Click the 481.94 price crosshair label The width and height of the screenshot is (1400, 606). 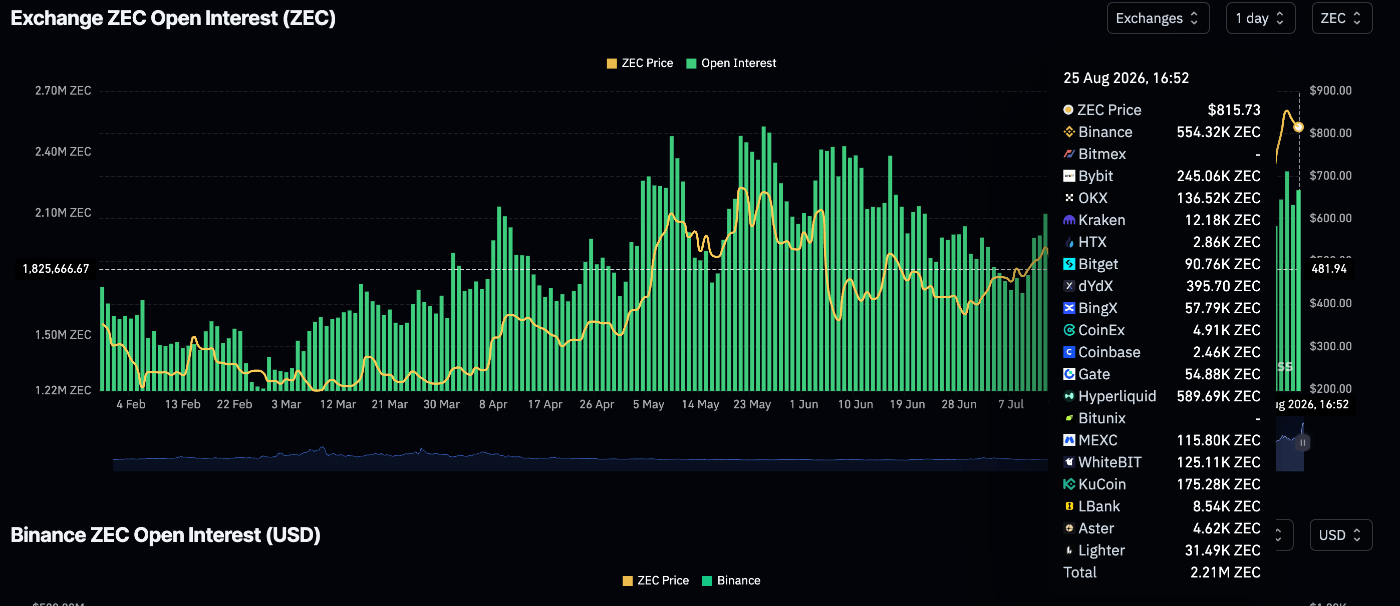[x=1328, y=269]
